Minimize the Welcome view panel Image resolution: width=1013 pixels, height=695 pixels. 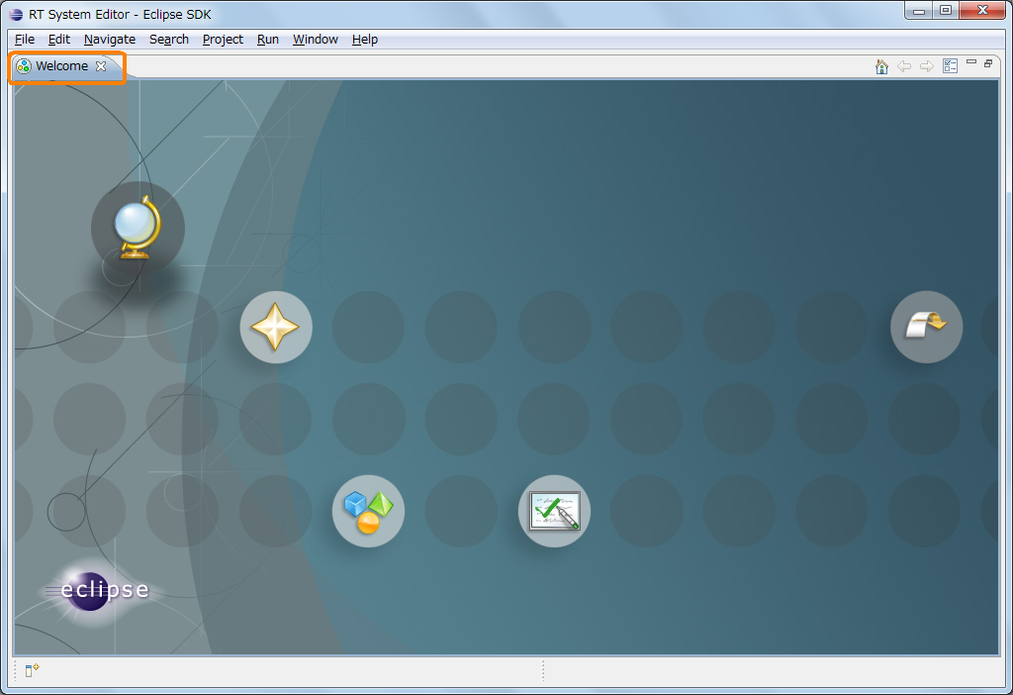click(971, 62)
